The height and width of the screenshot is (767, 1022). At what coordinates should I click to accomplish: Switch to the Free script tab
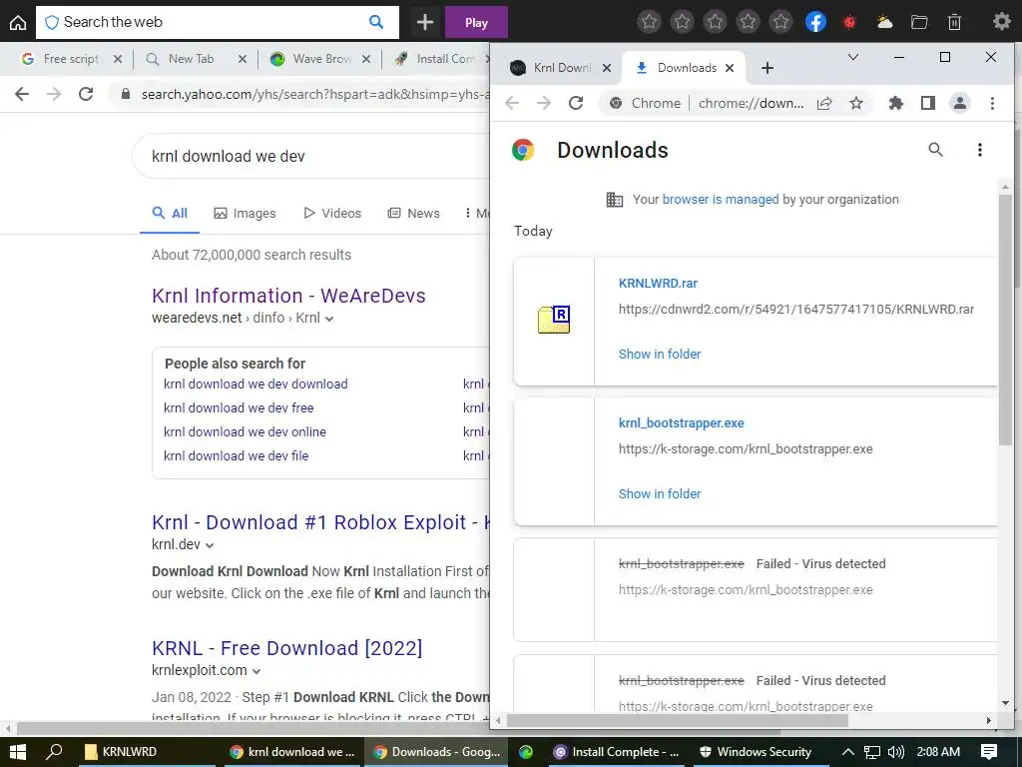(70, 59)
